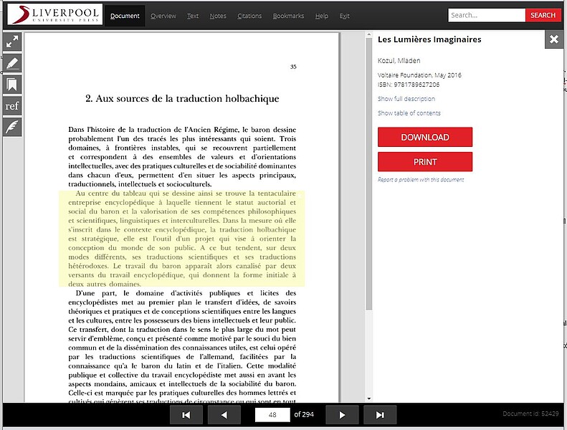Click the PRINT button

[425, 162]
